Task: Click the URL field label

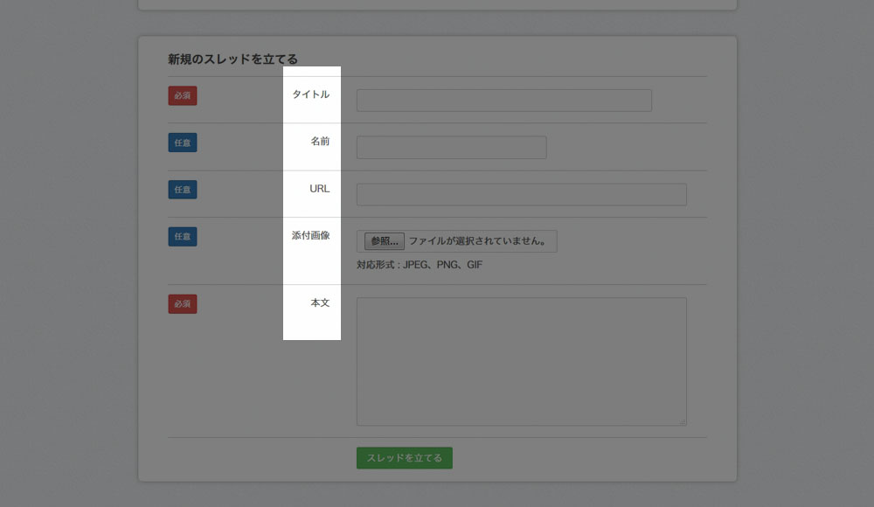Action: [319, 189]
